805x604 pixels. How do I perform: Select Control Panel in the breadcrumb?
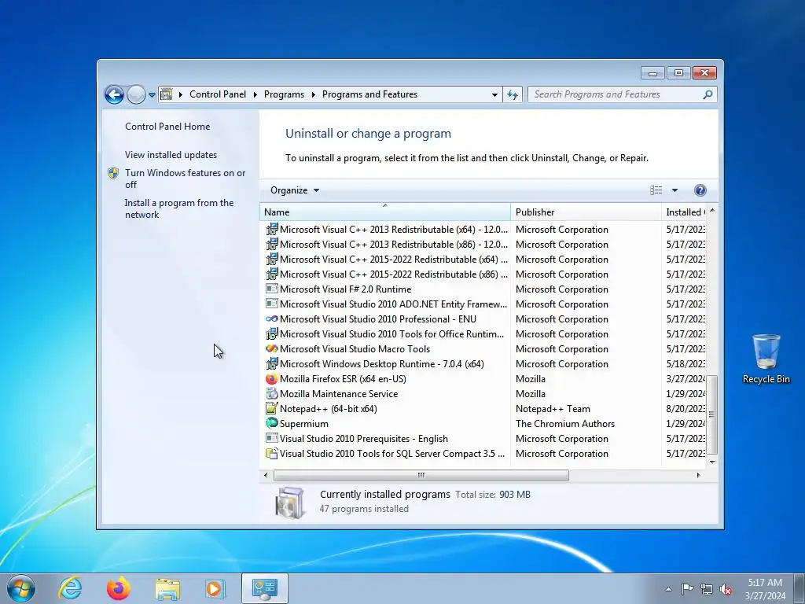(218, 94)
